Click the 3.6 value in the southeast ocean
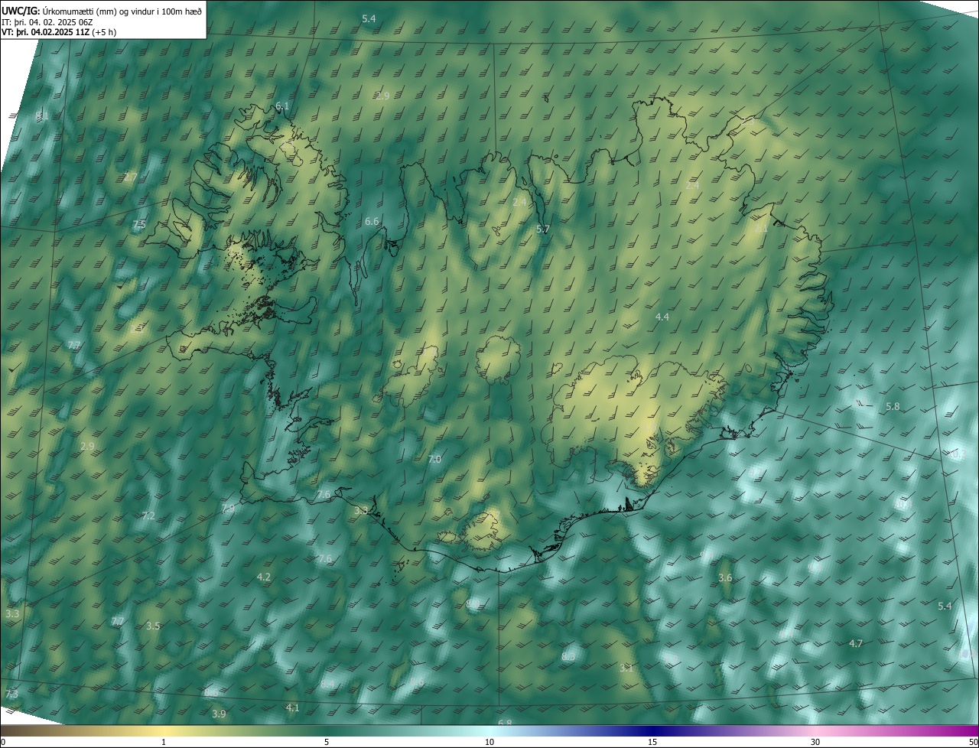This screenshot has height=748, width=979. [725, 577]
